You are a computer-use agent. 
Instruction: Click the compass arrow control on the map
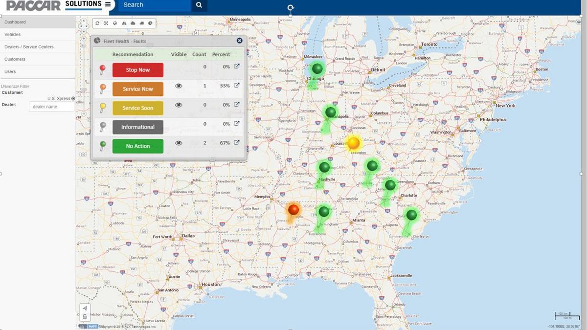85,308
